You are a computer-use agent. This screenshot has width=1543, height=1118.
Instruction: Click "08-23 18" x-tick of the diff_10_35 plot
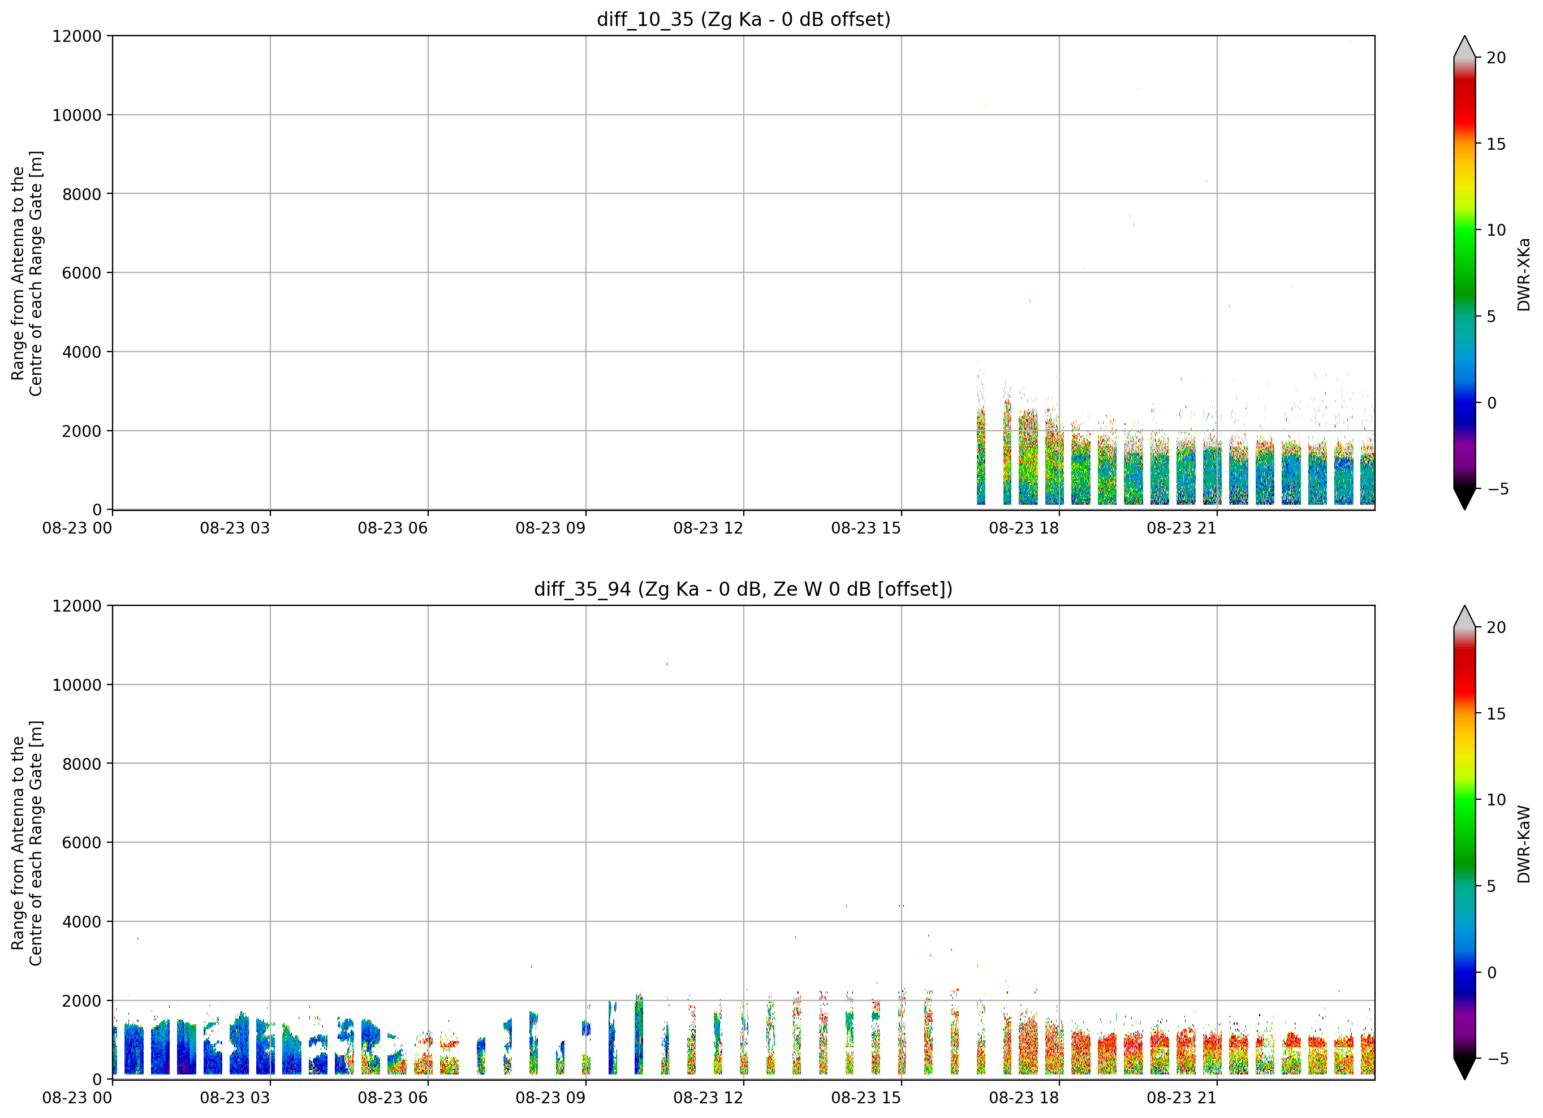tap(1024, 528)
